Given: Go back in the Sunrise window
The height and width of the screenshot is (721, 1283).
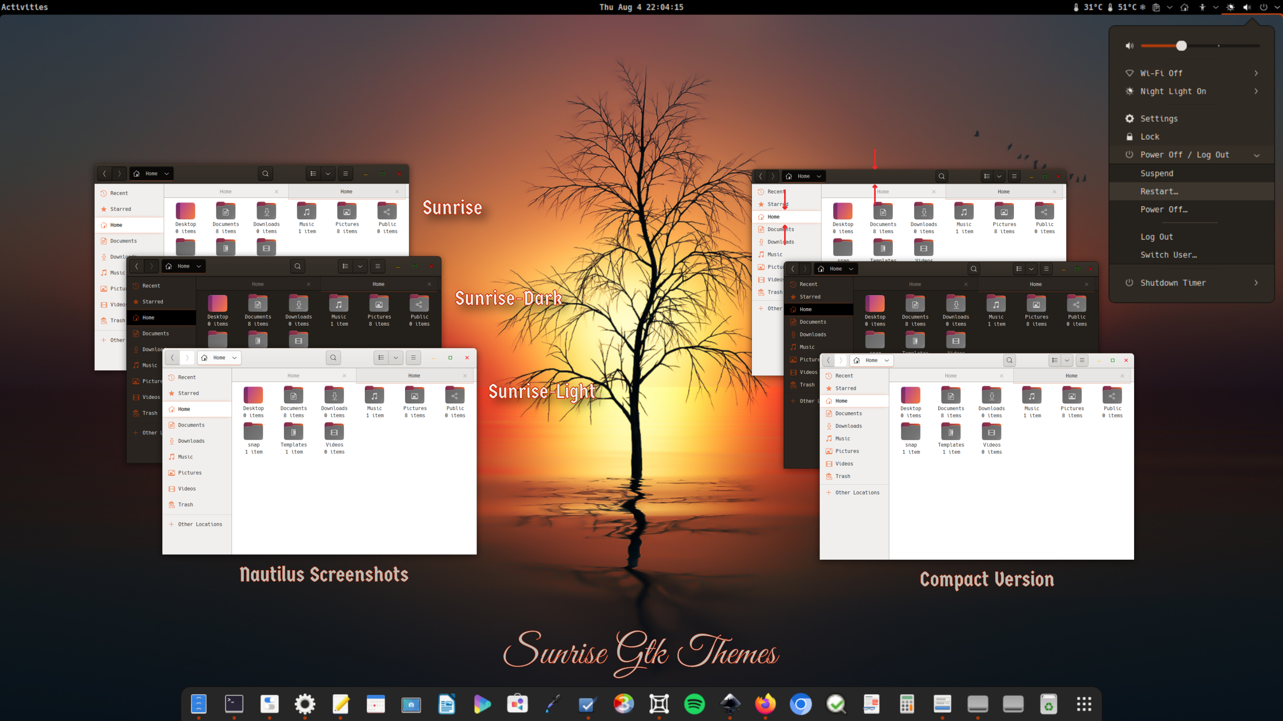Looking at the screenshot, I should pyautogui.click(x=105, y=173).
